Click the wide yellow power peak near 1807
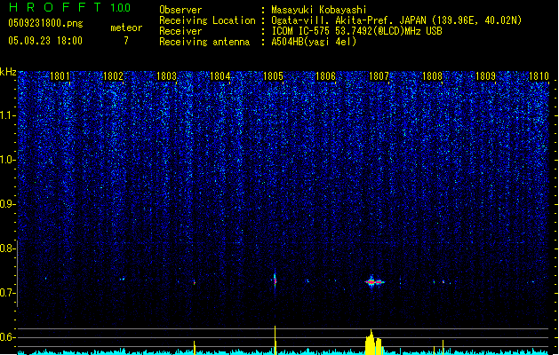The width and height of the screenshot is (559, 355). [x=373, y=343]
